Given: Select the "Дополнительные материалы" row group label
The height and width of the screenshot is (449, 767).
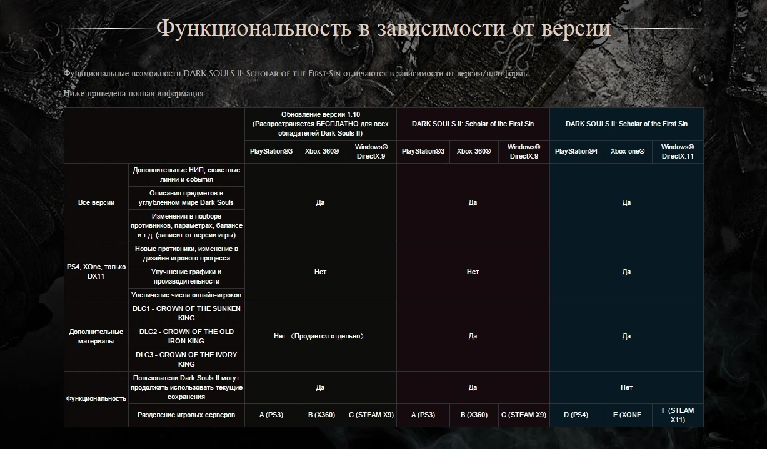Looking at the screenshot, I should click(96, 337).
